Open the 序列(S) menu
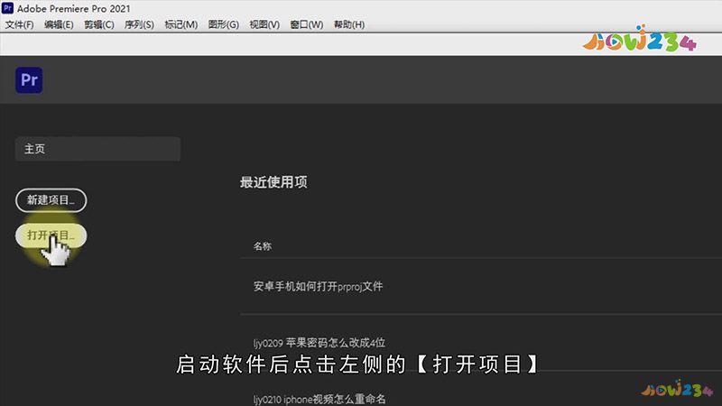This screenshot has height=406, width=722. click(139, 24)
